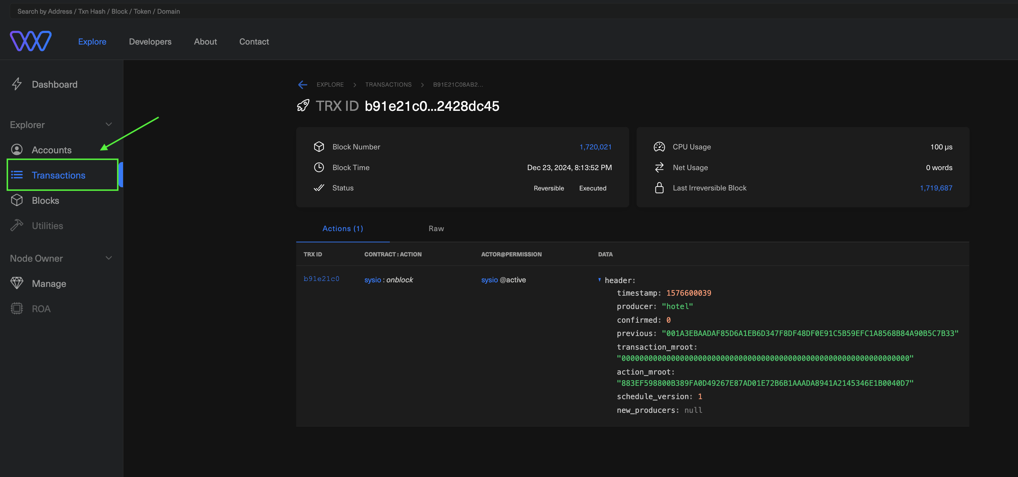Click the cube icon next to Block Number
The width and height of the screenshot is (1018, 477).
[319, 147]
